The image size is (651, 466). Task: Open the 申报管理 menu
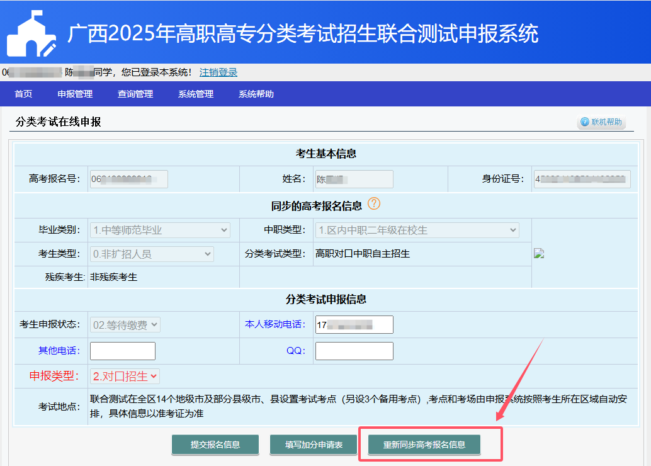(x=75, y=94)
